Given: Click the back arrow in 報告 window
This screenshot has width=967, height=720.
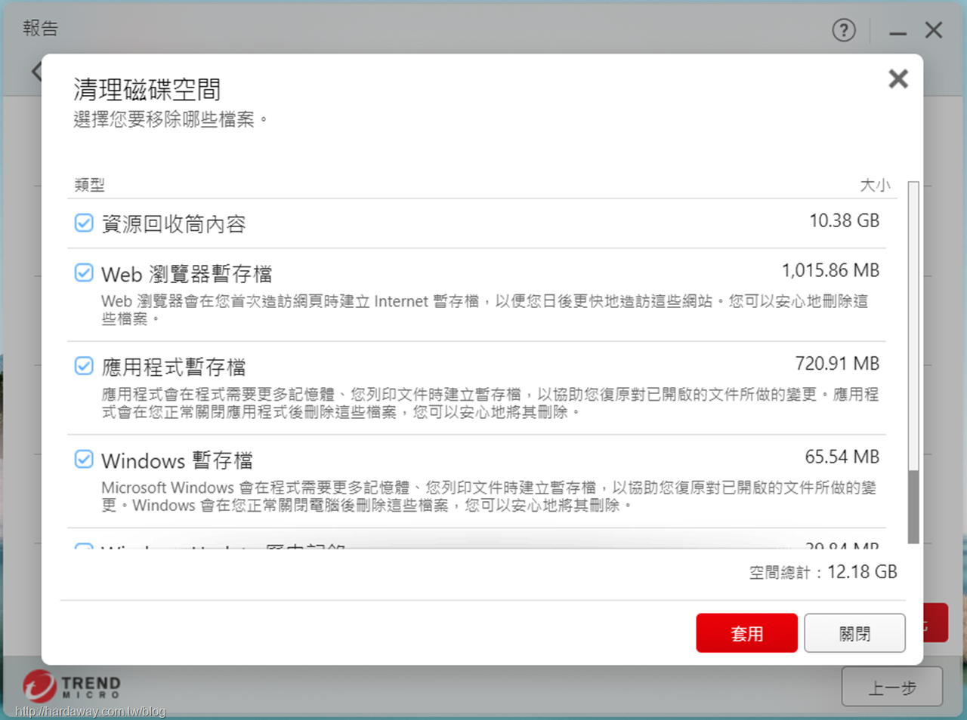Looking at the screenshot, I should (36, 72).
